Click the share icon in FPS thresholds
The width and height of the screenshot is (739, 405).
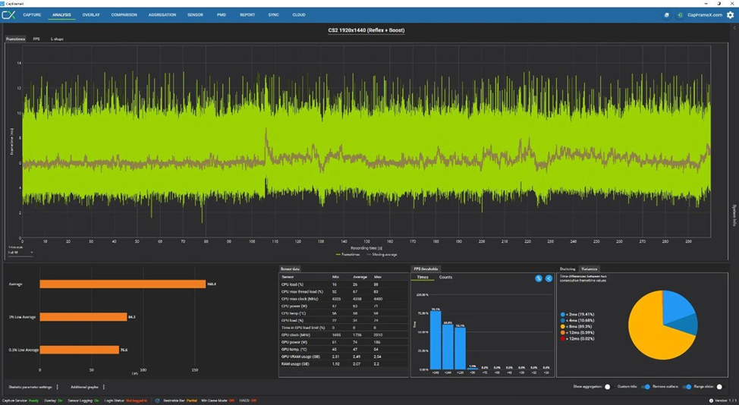coord(549,278)
